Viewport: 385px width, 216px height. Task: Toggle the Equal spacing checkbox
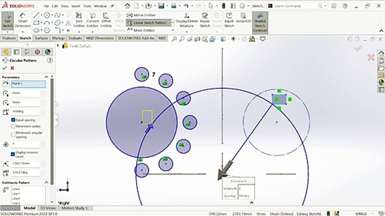click(x=13, y=120)
